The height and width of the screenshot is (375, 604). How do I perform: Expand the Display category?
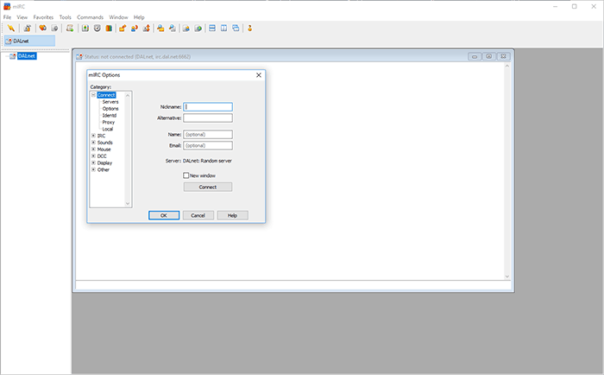(x=93, y=162)
